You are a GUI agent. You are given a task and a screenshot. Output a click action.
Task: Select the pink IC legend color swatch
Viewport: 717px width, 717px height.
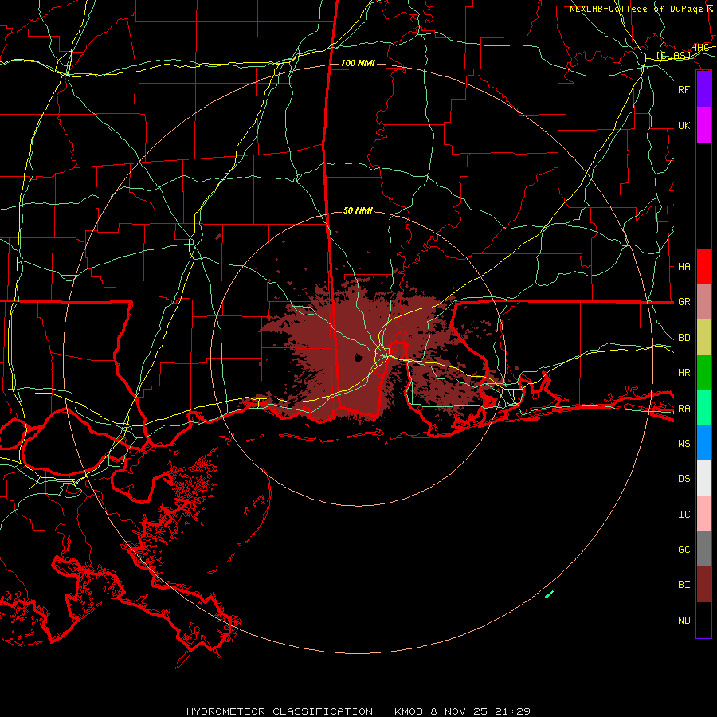click(703, 514)
